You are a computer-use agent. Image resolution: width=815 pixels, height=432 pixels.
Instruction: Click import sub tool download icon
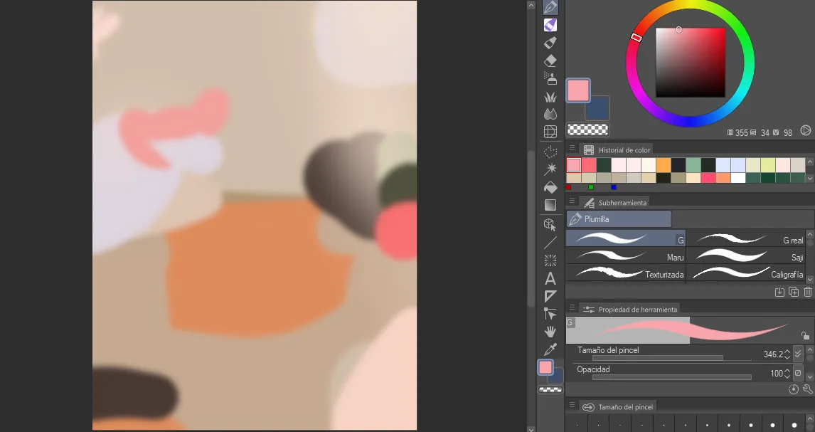point(779,293)
